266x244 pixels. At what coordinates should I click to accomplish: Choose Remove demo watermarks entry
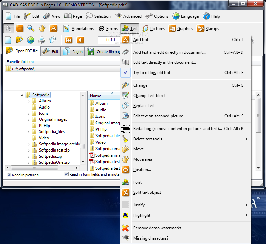186,228
